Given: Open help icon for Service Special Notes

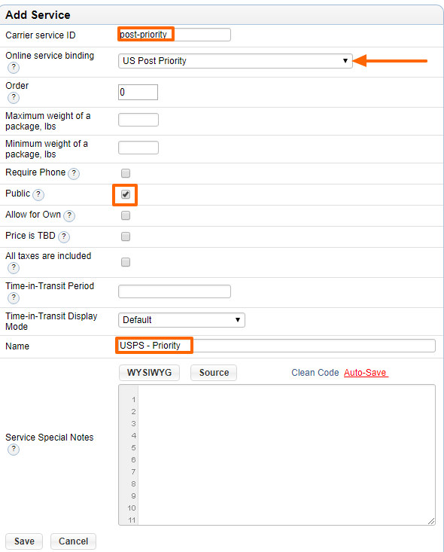Looking at the screenshot, I should [14, 449].
